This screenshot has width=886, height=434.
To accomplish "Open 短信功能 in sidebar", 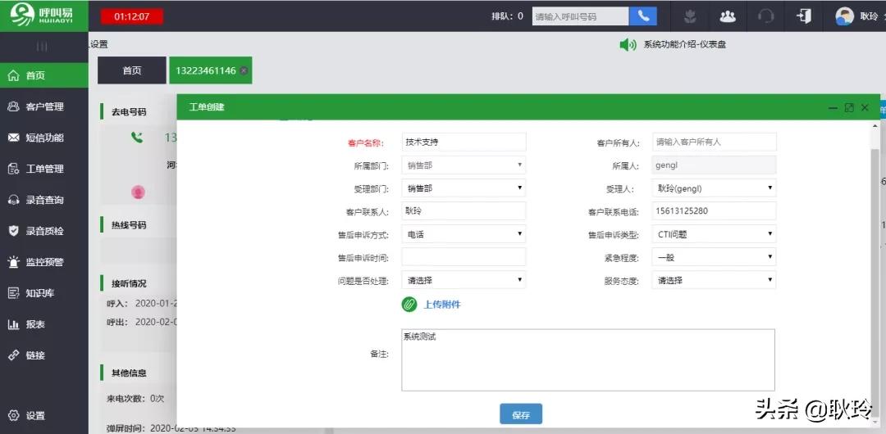I will (44, 138).
